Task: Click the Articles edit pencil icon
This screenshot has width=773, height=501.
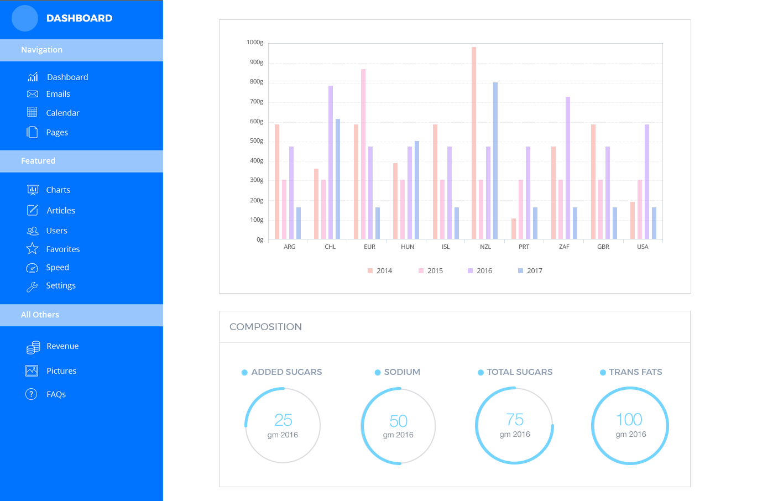Action: click(x=33, y=210)
